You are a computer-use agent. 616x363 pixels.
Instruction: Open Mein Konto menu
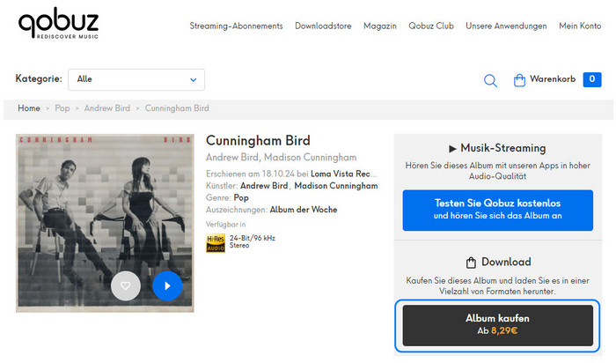580,26
